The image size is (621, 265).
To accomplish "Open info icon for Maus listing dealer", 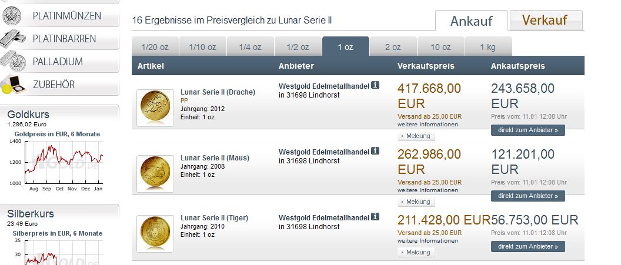I will (x=375, y=151).
